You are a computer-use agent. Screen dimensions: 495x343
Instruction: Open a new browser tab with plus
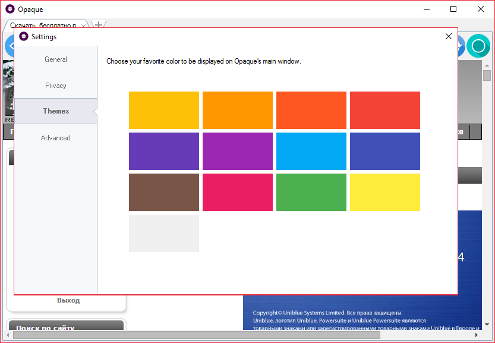point(99,24)
